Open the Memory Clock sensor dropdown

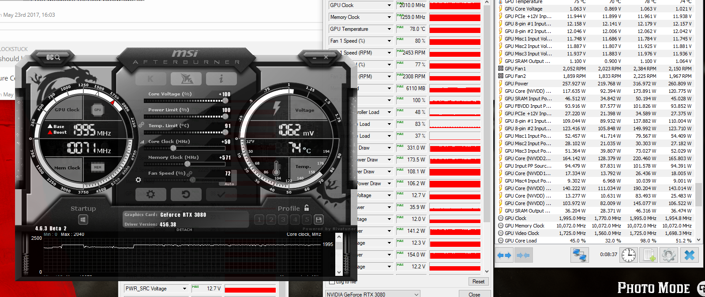pyautogui.click(x=361, y=17)
